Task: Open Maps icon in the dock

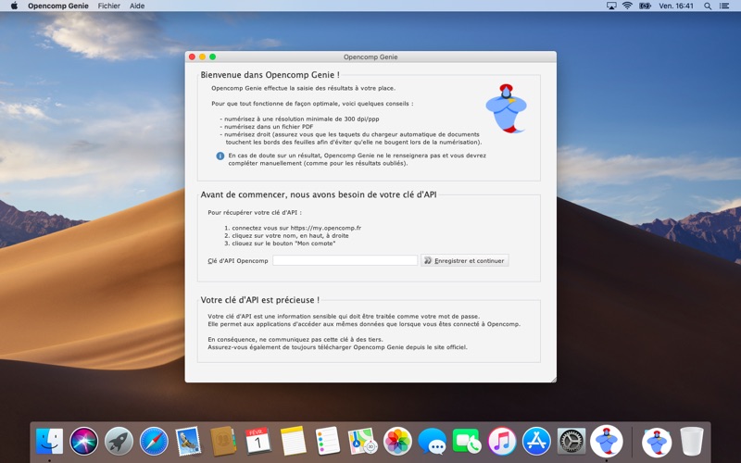Action: pos(362,442)
